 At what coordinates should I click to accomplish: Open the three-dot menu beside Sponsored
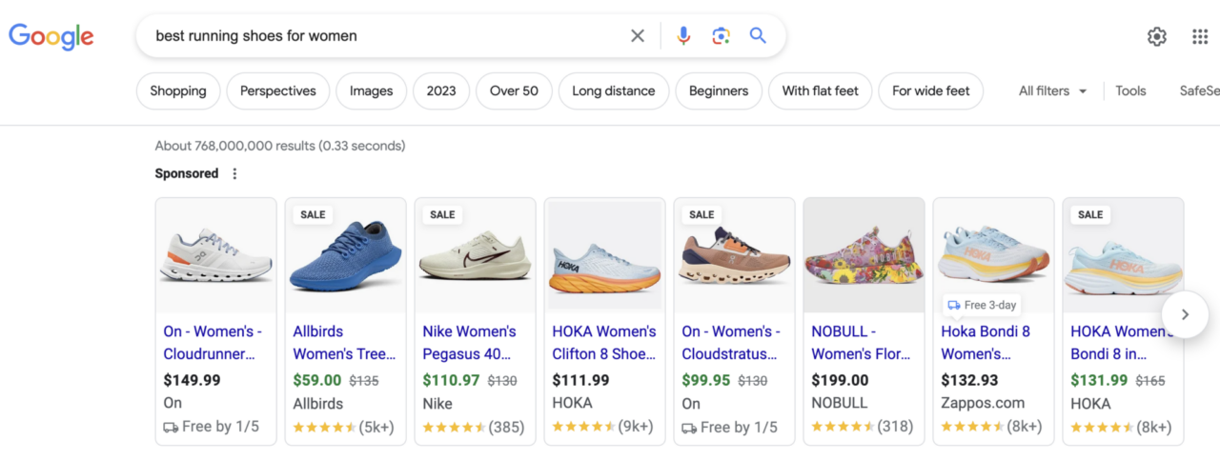234,173
